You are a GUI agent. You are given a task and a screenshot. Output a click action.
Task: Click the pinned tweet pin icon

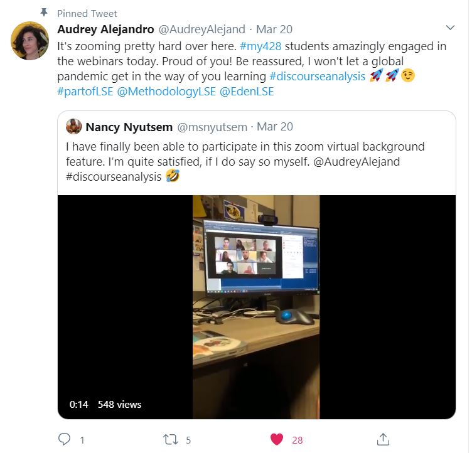pos(44,13)
